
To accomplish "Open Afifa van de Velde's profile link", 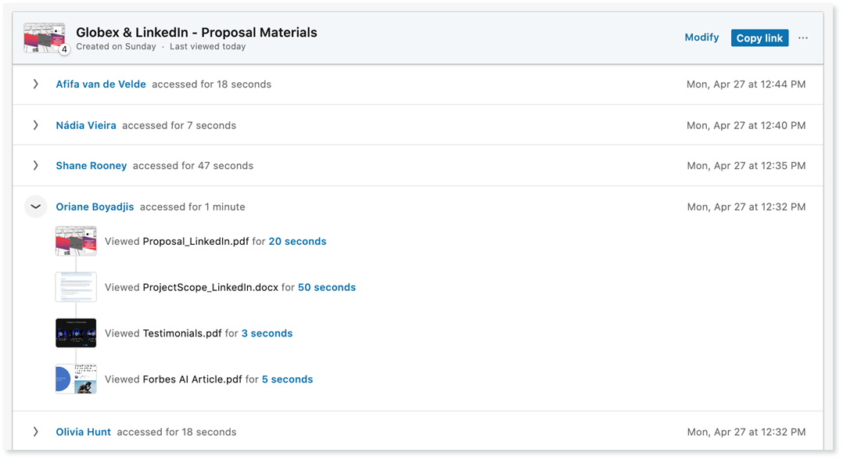I will pos(101,84).
